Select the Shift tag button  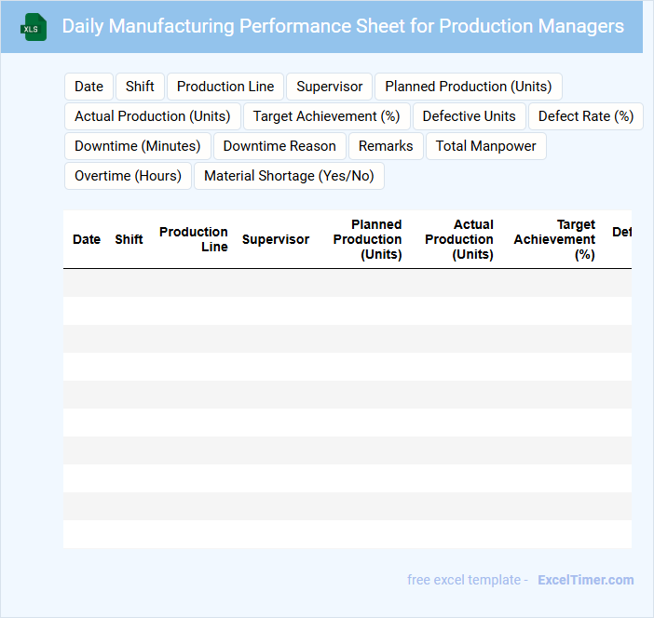[x=140, y=87]
